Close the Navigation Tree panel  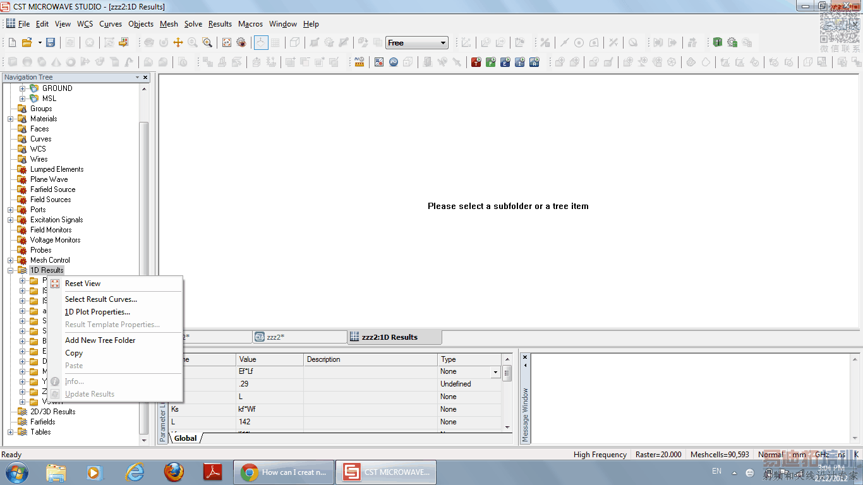point(145,78)
